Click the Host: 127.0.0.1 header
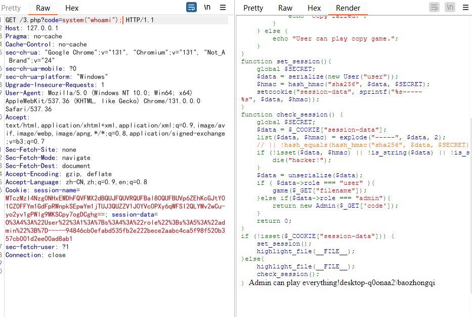472x317 pixels. pyautogui.click(x=32, y=28)
